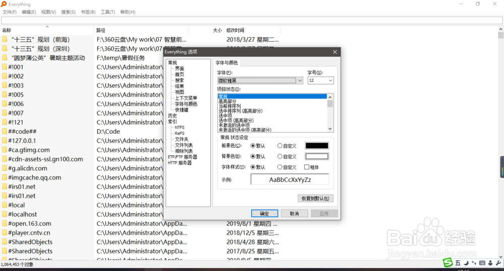Switch to 字体与颜色 tab
Viewport: 504px width, 271px height.
[x=227, y=62]
